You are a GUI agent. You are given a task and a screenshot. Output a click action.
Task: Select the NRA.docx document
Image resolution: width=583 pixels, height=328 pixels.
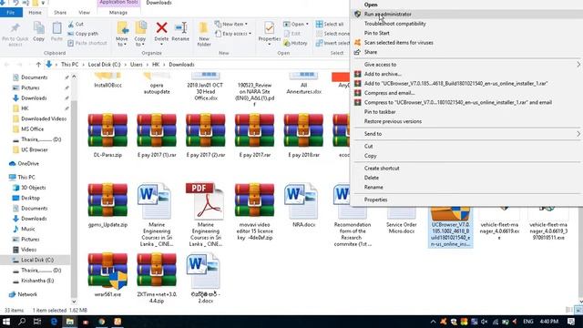click(x=303, y=205)
